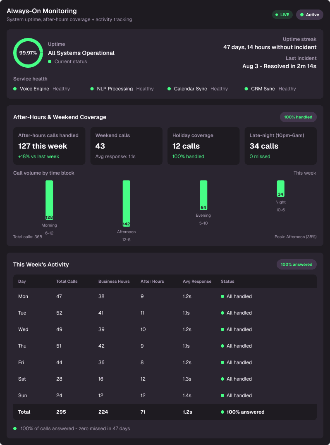Open the Weekend calls card

tap(126, 146)
